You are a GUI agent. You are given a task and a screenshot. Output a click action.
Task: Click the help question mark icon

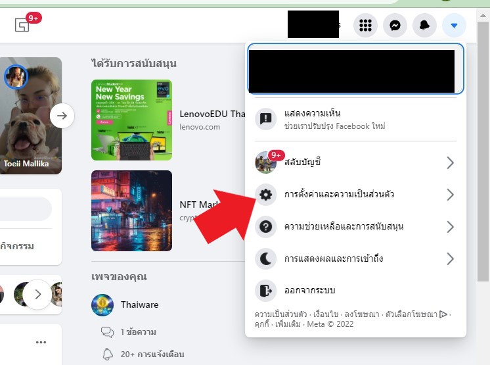tap(265, 227)
